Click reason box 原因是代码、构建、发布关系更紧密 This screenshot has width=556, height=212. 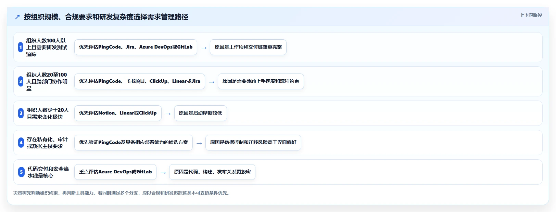coord(212,172)
